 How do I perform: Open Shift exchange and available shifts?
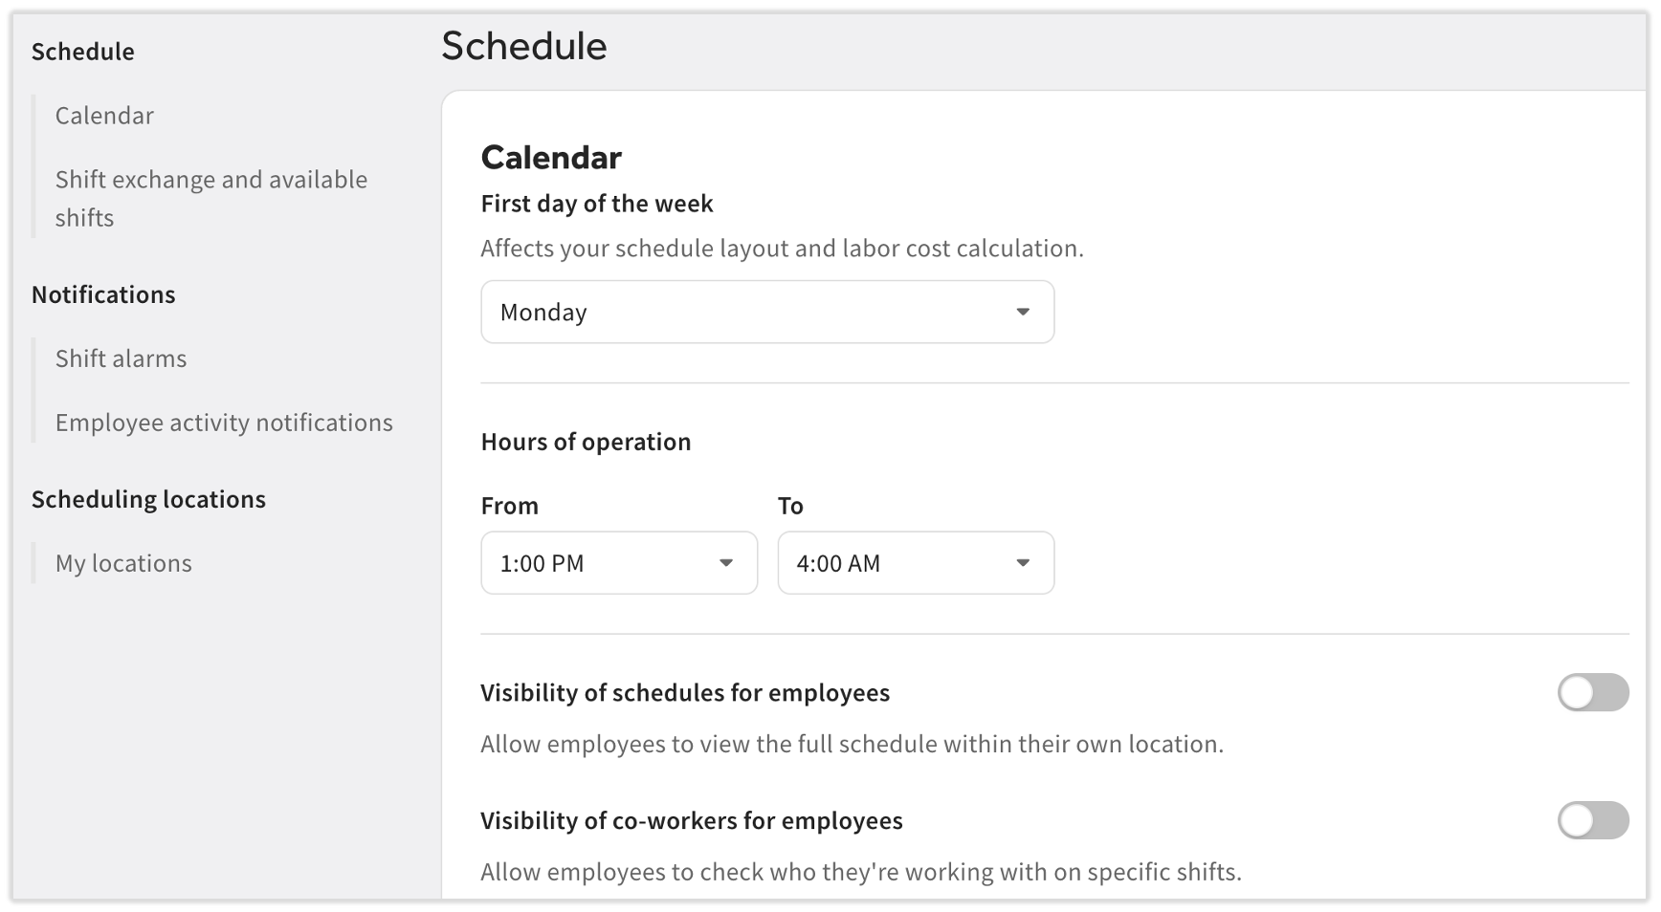click(211, 198)
